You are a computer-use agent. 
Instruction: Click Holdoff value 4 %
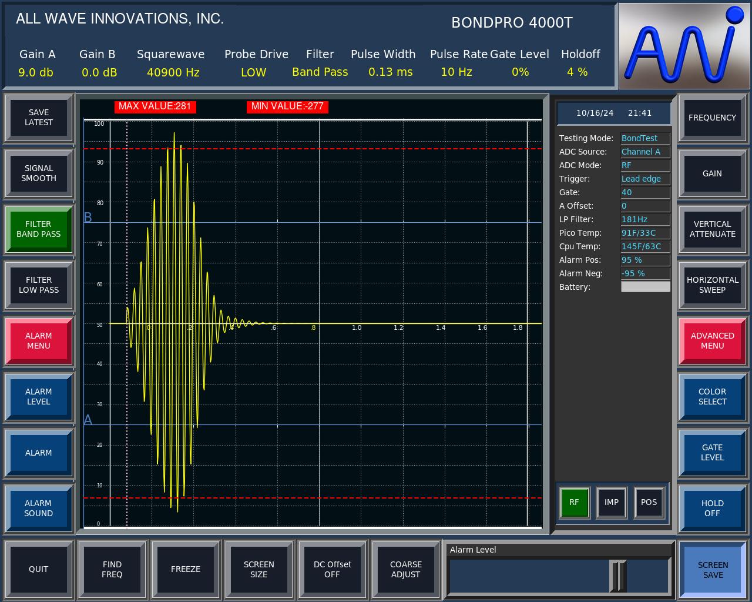578,72
